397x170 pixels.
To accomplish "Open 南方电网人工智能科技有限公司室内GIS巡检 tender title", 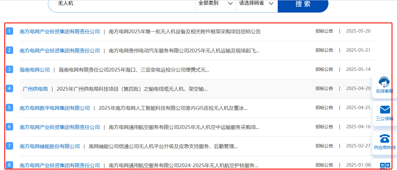I will point(173,108).
